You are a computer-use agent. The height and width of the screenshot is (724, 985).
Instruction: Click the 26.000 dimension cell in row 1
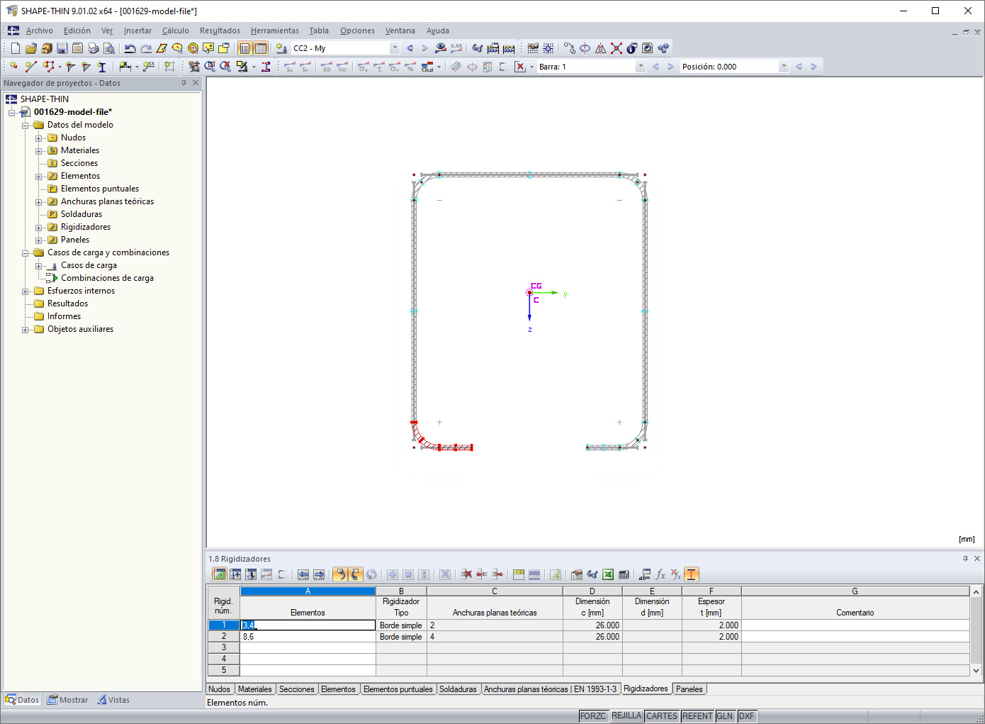pos(592,625)
